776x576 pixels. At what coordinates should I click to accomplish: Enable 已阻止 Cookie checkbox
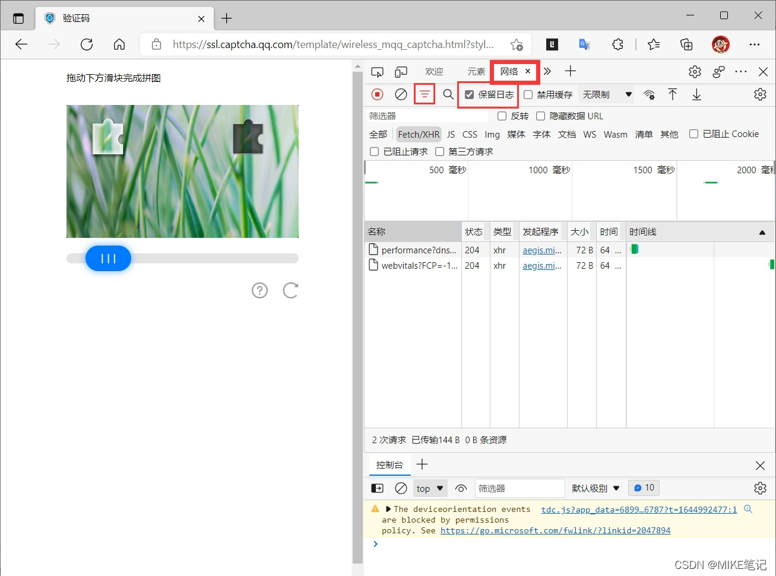(x=693, y=134)
